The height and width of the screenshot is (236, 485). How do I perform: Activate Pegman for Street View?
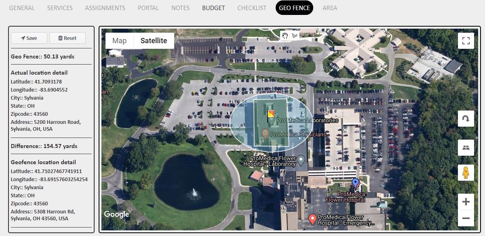466,172
